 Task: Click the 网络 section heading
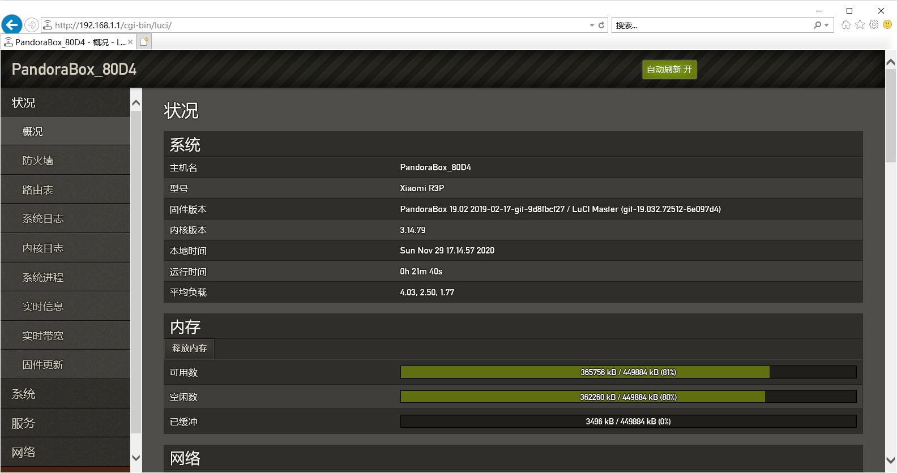(x=185, y=458)
